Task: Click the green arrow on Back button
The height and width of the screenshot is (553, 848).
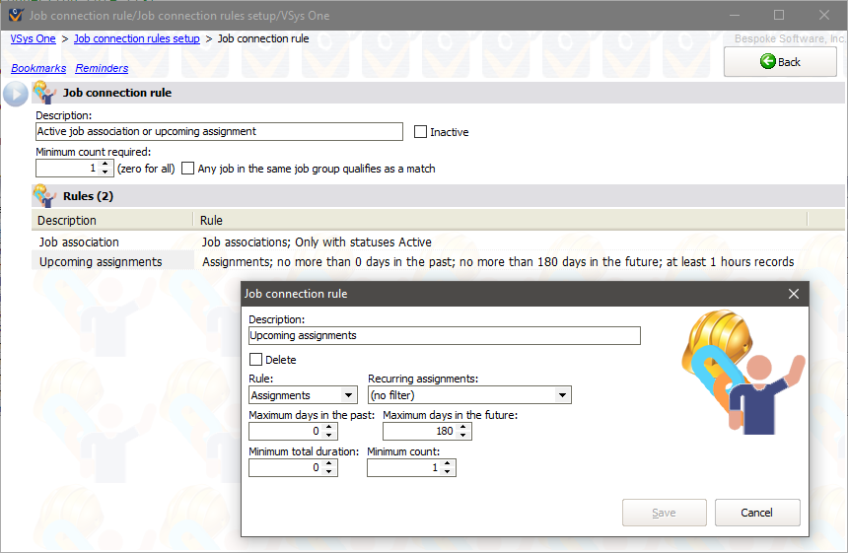Action: click(767, 61)
